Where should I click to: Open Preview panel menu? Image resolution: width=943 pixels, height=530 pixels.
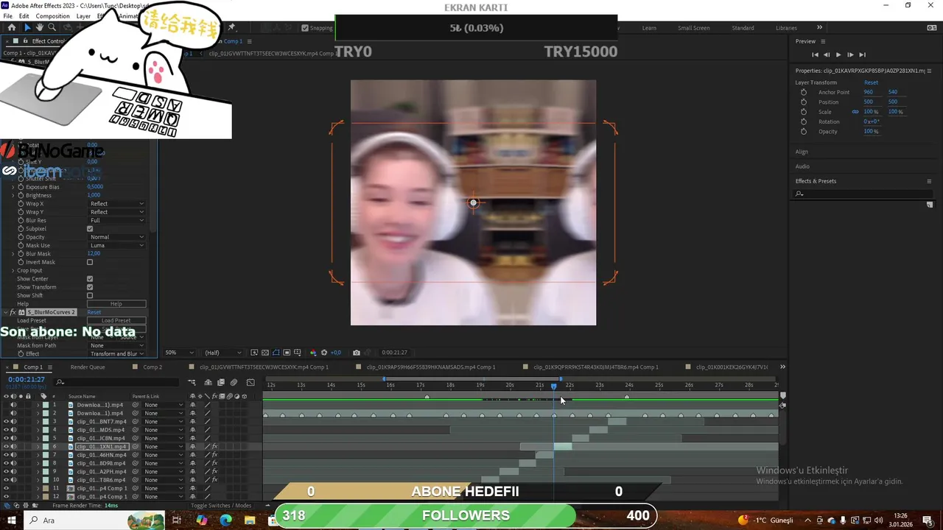coord(823,41)
